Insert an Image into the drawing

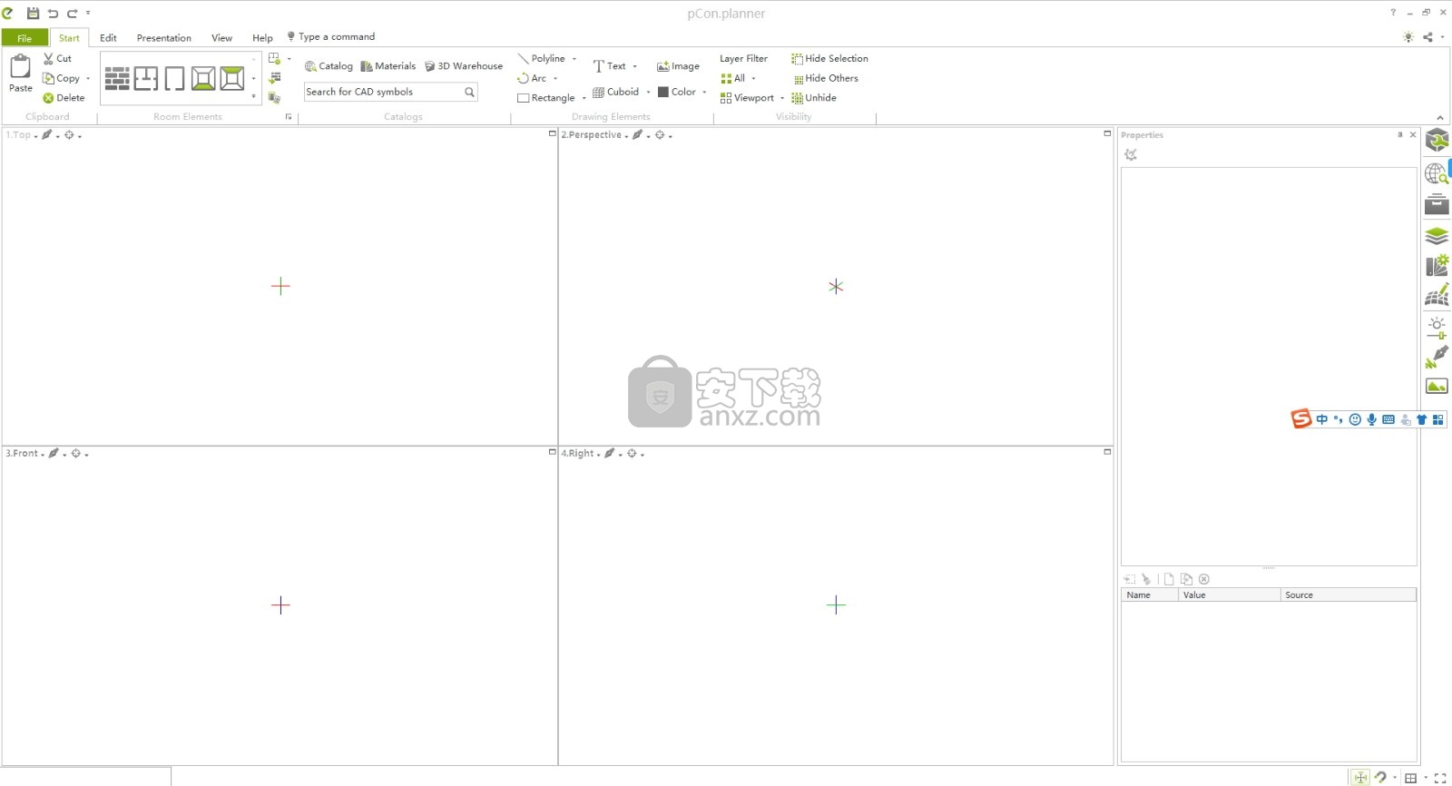click(678, 66)
